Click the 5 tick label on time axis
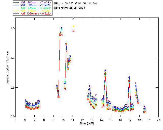 (x=15, y=120)
